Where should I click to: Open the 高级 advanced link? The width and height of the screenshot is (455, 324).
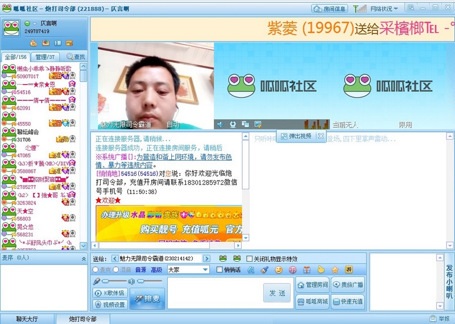click(156, 270)
